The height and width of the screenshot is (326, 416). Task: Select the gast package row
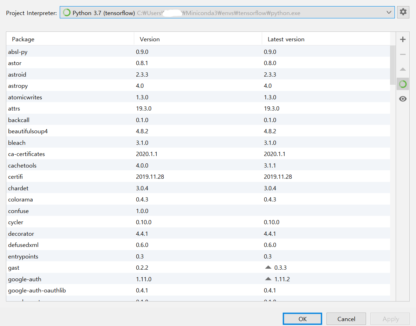click(198, 268)
